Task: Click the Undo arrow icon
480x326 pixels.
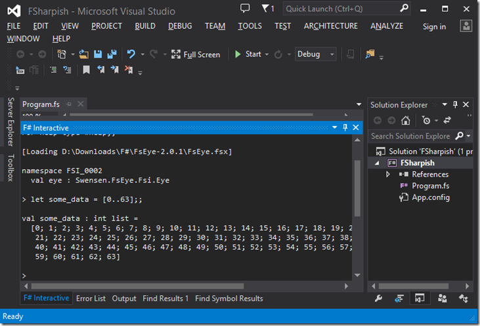Action: tap(131, 54)
